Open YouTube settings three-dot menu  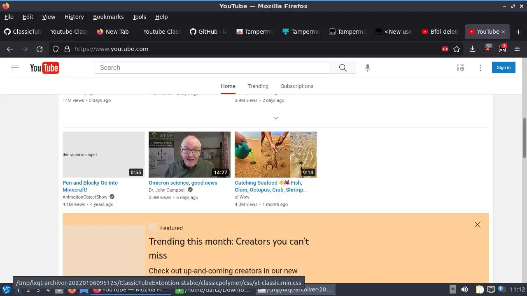[480, 68]
